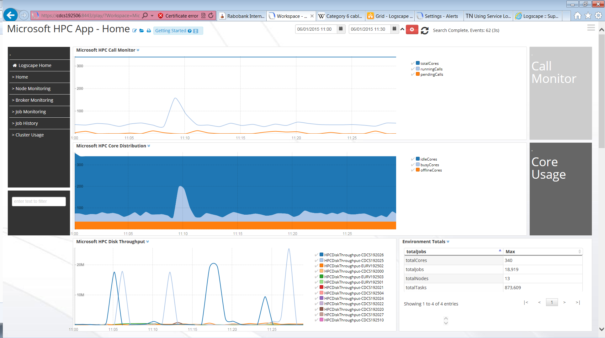Open the browser favorites star icon
Image resolution: width=605 pixels, height=338 pixels.
[x=588, y=16]
